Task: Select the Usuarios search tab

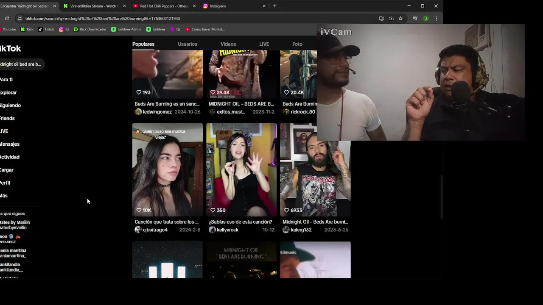Action: (188, 44)
